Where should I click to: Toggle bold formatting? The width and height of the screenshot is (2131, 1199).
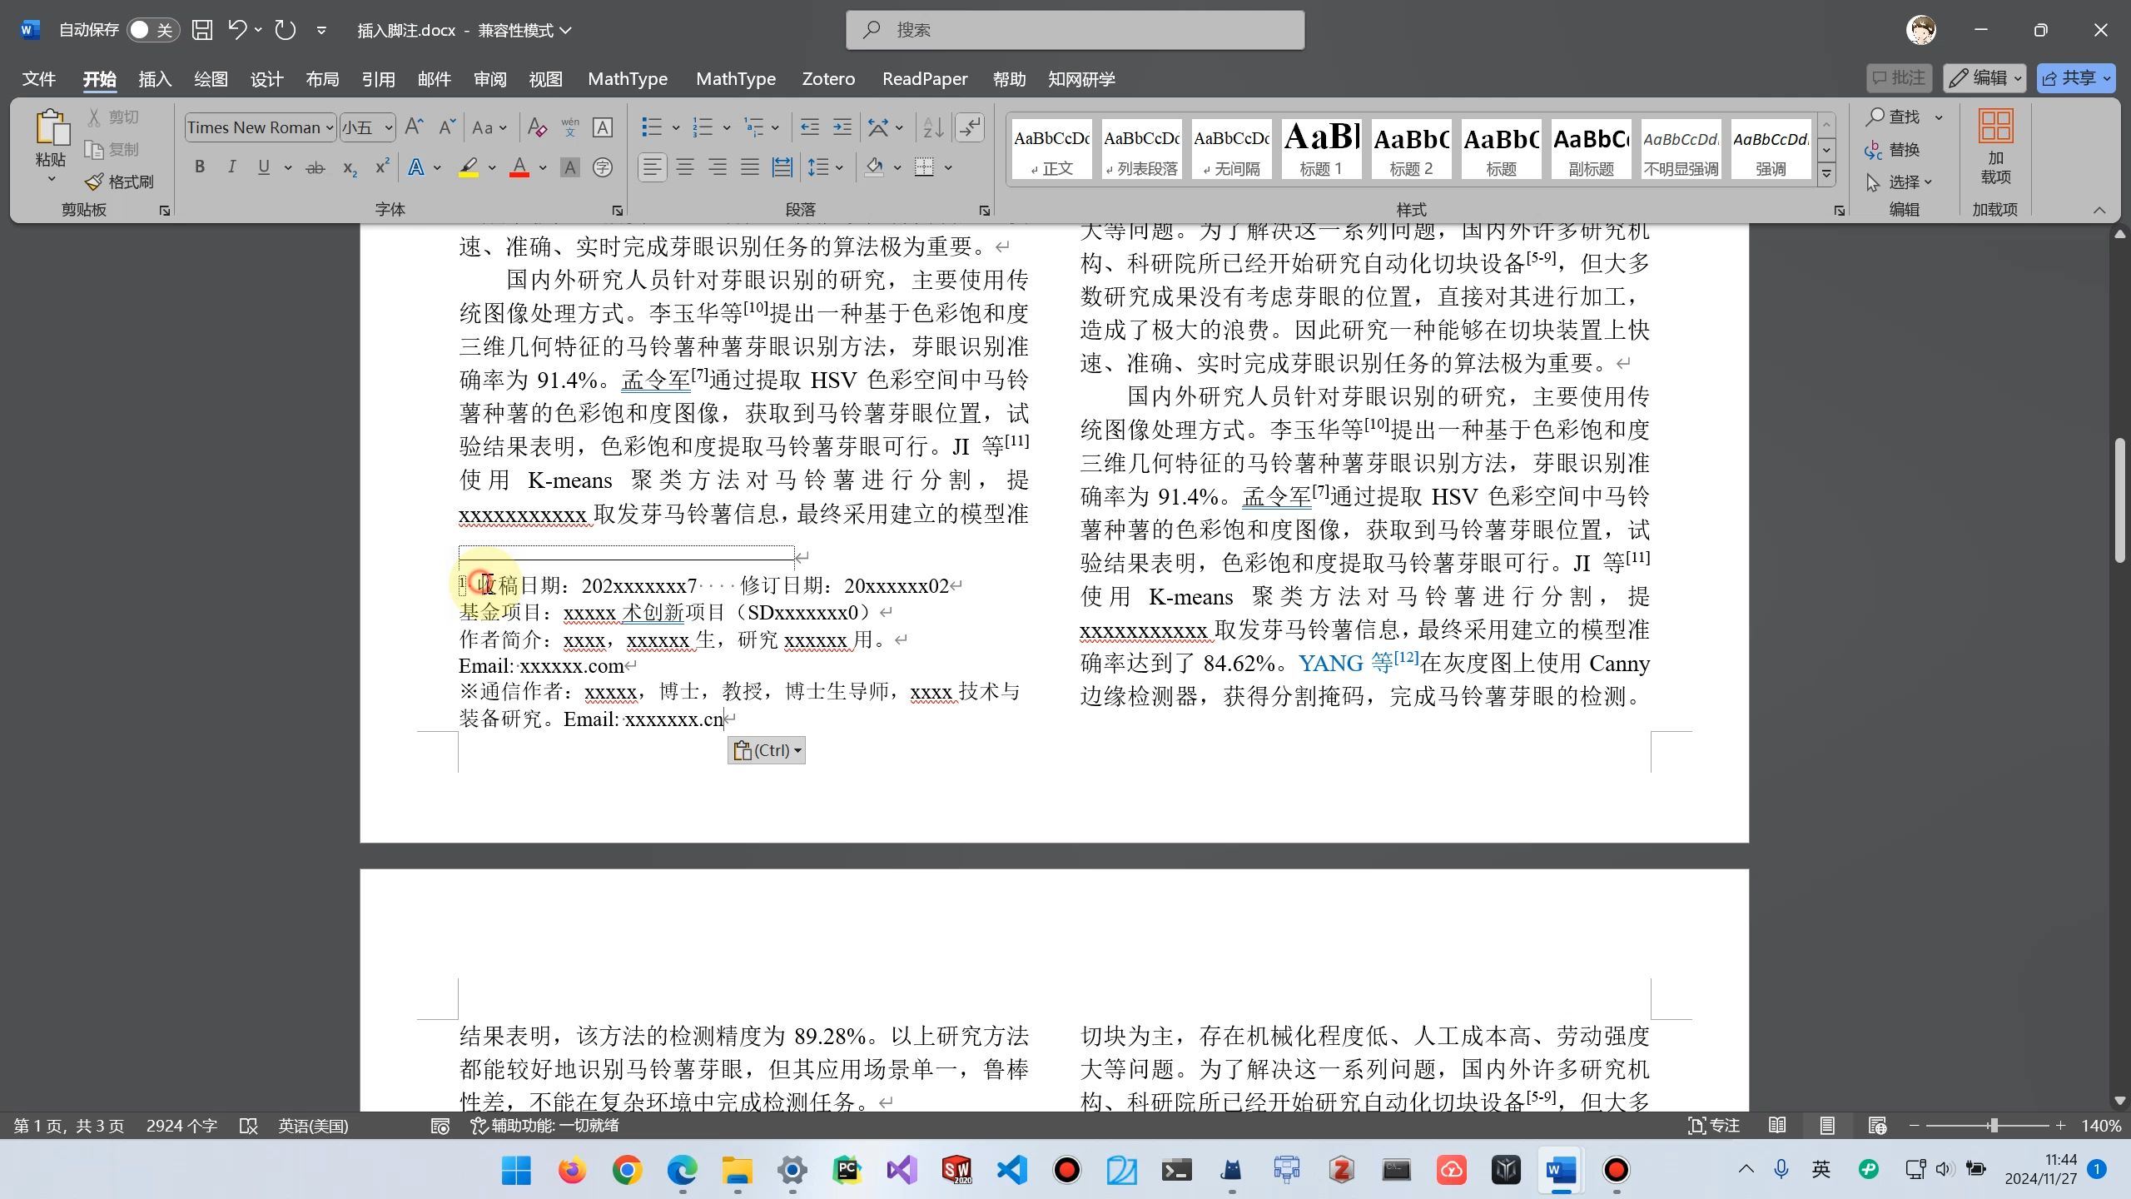[200, 167]
